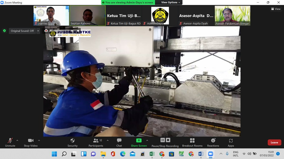
Task: Open Breakout Rooms
Action: 192,142
